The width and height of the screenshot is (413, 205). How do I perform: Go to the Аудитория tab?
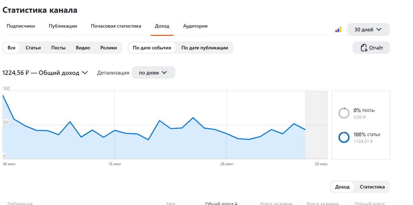coord(195,26)
